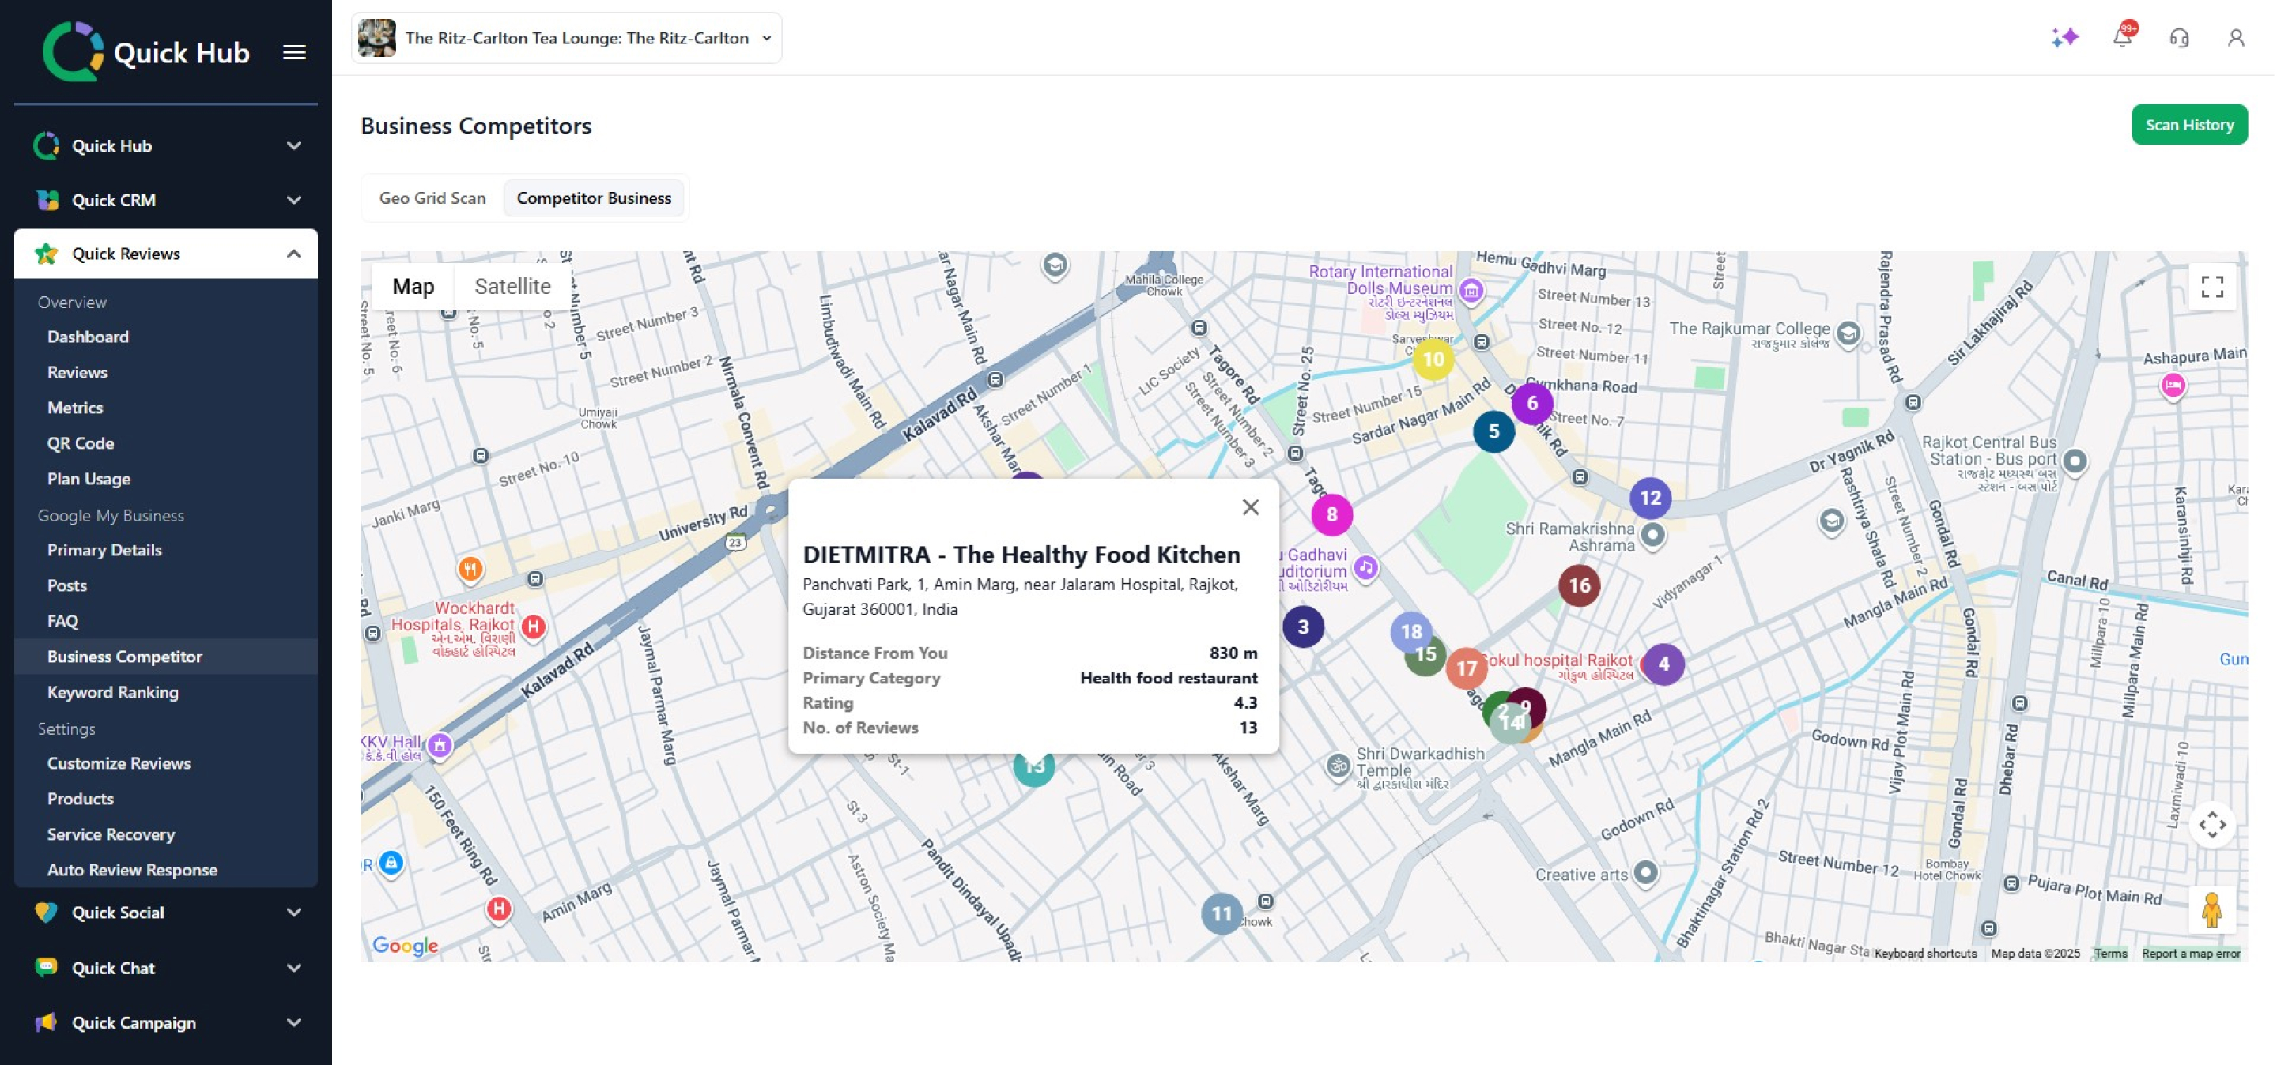
Task: Click competitor marker number 12 on map
Action: (1649, 498)
